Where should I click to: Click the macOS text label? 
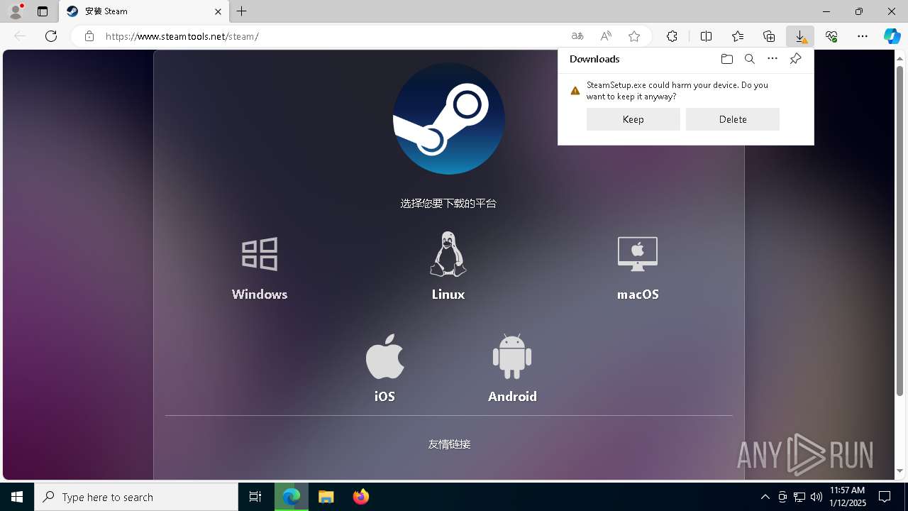pos(638,294)
